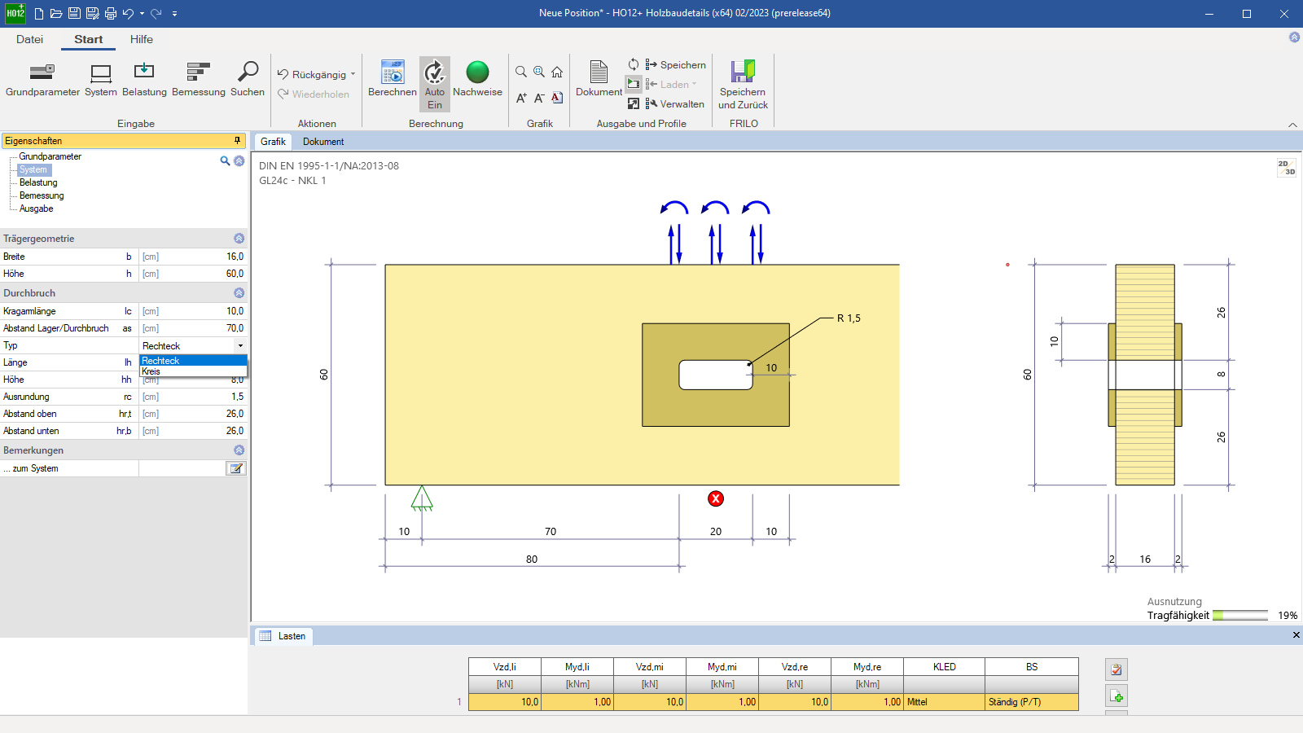Print via quick access toolbar

111,13
